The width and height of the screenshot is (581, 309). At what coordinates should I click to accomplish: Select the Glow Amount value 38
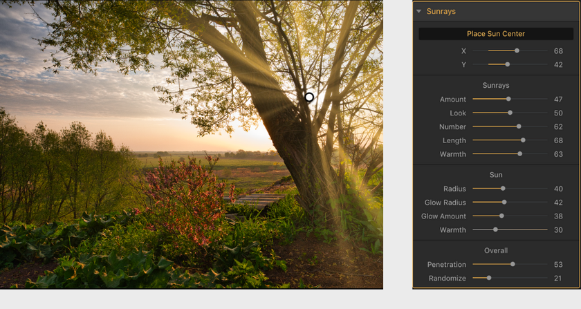(x=558, y=216)
